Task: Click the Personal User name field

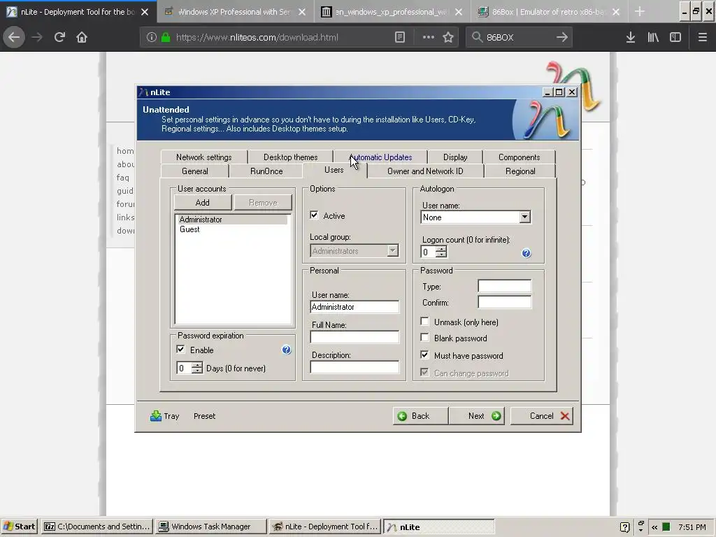Action: coord(355,307)
